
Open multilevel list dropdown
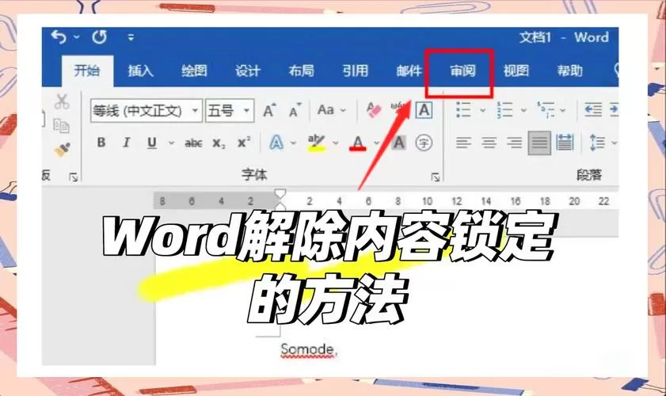tap(563, 110)
